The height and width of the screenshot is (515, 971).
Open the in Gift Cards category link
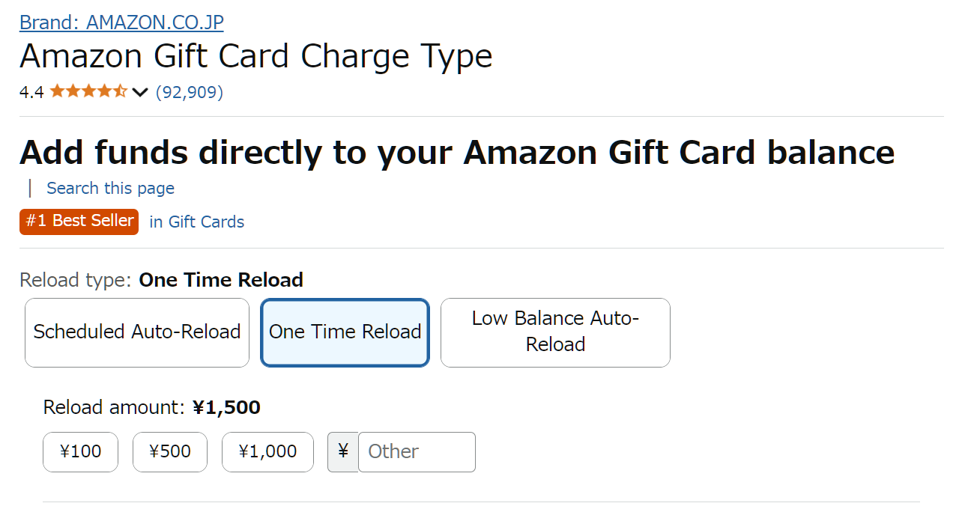point(197,222)
